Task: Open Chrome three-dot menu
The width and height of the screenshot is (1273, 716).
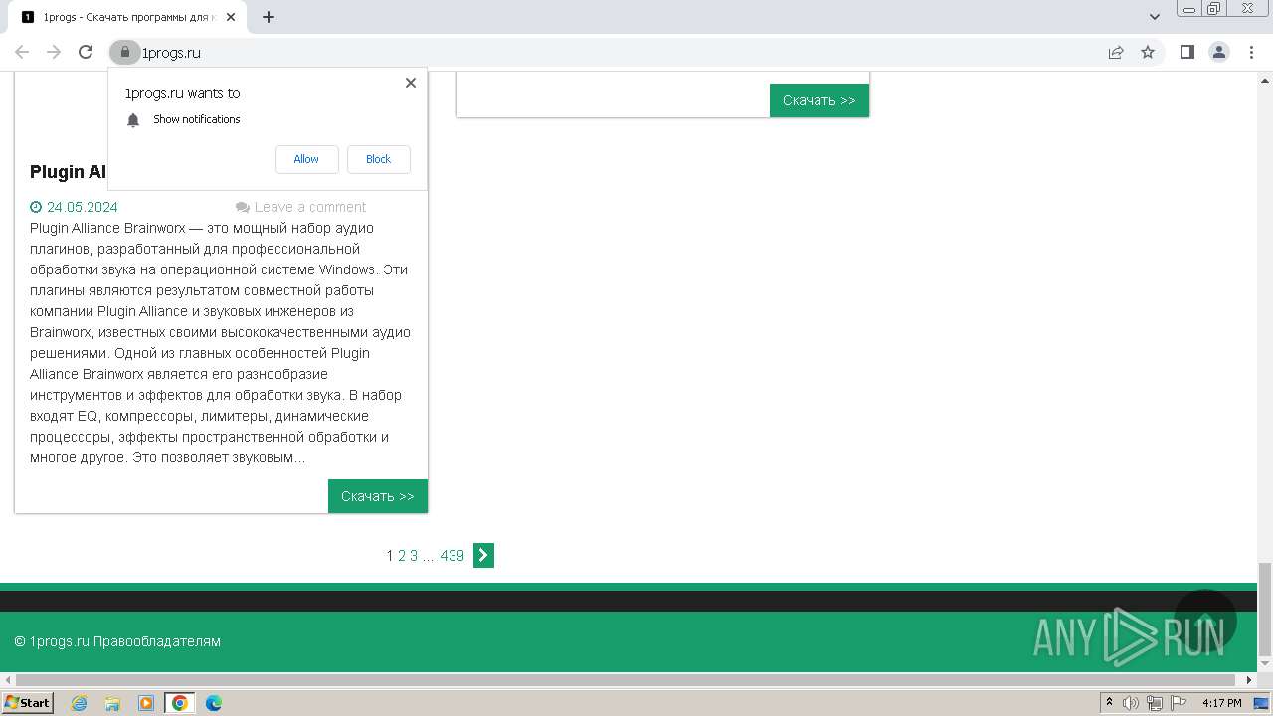Action: [x=1251, y=52]
